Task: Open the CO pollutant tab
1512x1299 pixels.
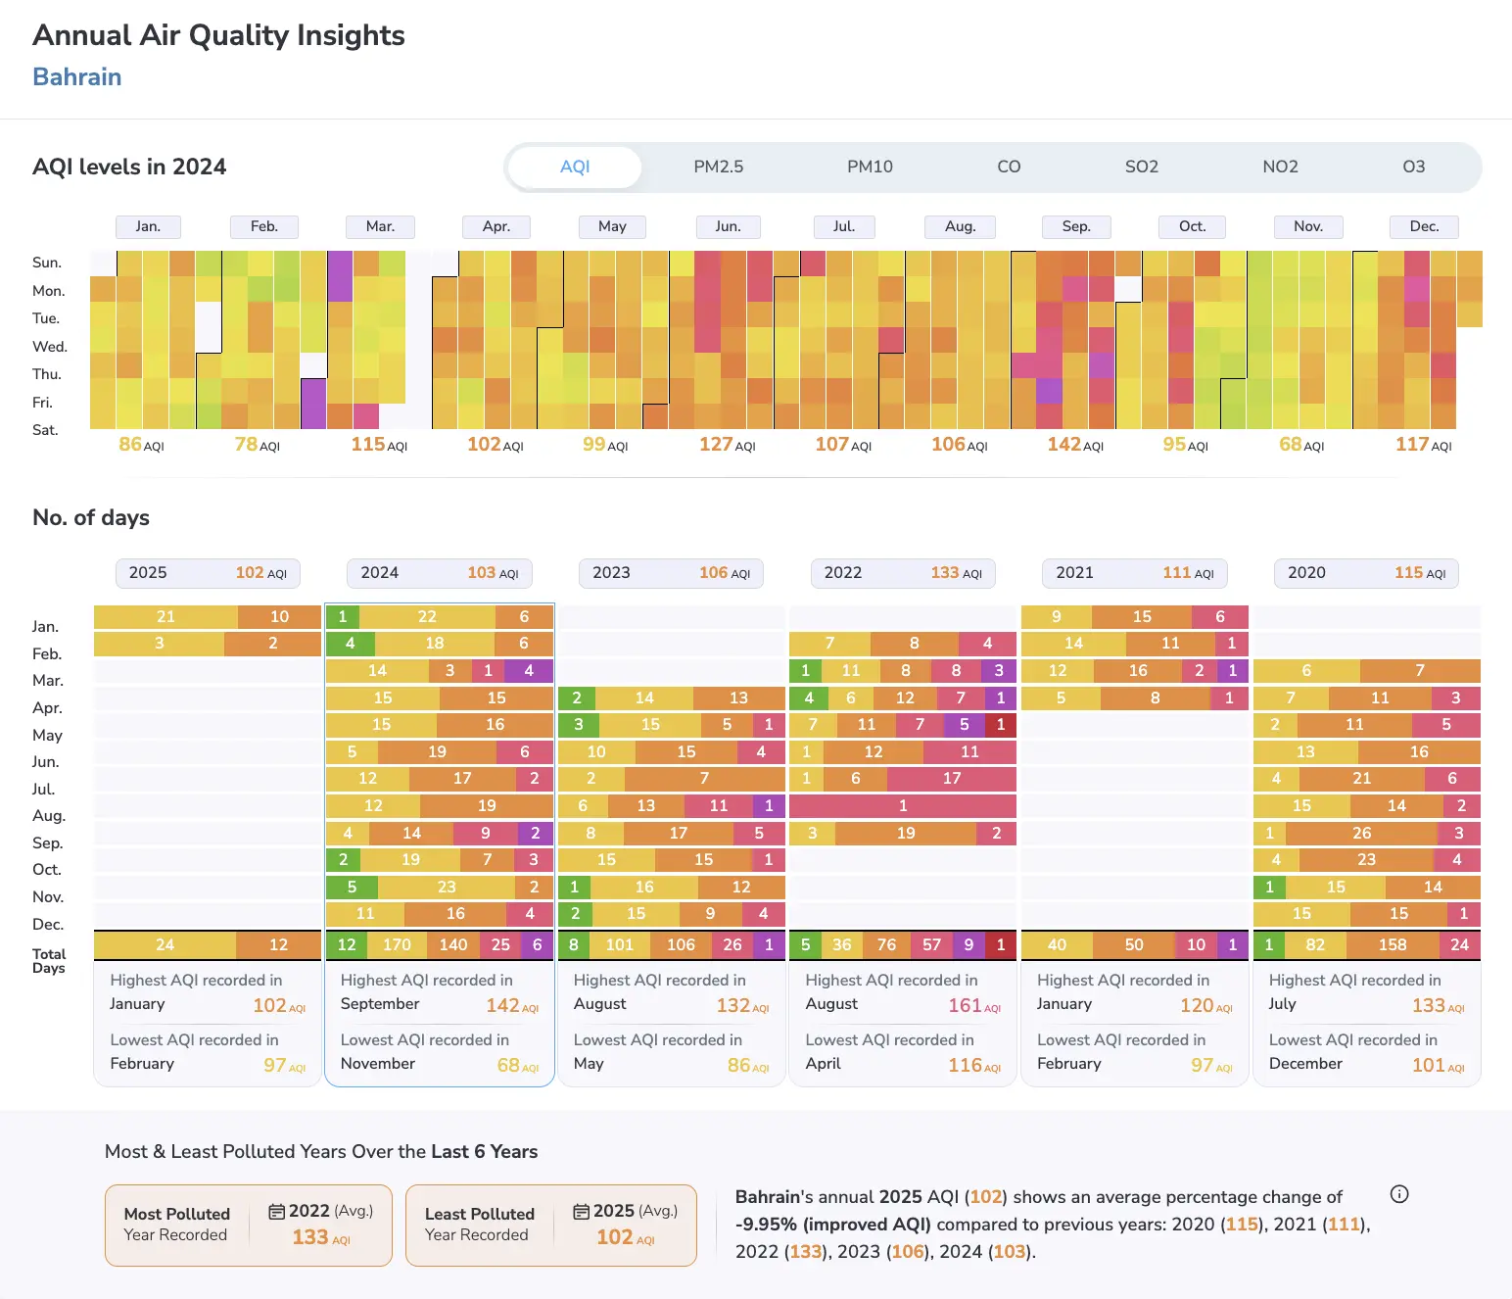Action: click(x=1009, y=167)
